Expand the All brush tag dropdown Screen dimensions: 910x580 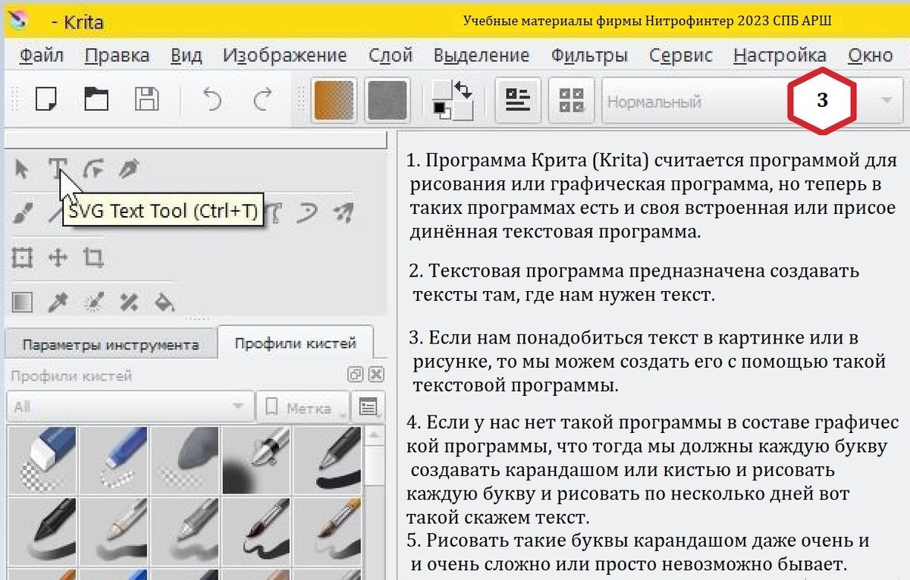coord(129,407)
